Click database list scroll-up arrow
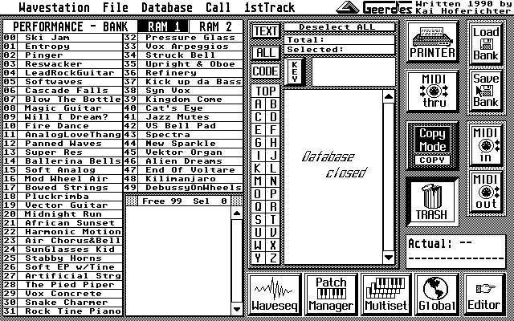Viewport: 514px width, 321px height. [389, 96]
